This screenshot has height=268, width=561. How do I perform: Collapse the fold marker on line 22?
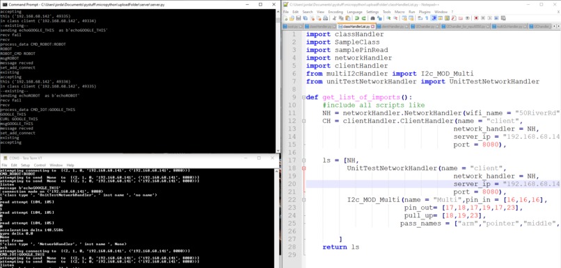304,199
